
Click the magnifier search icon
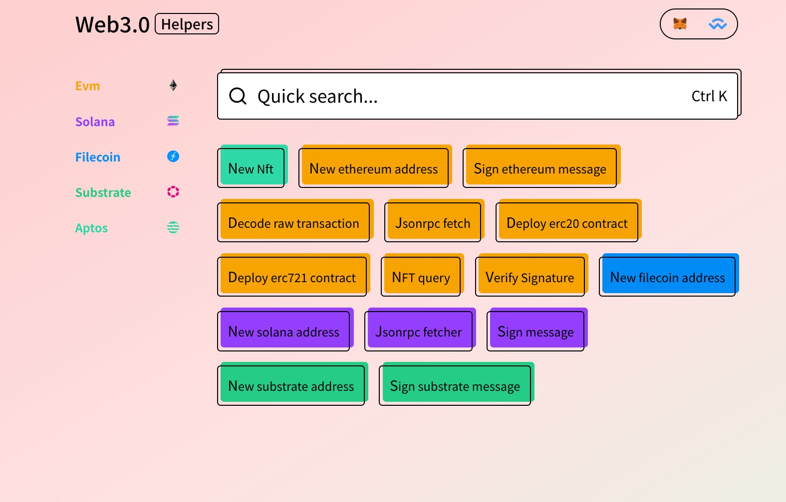pyautogui.click(x=238, y=96)
